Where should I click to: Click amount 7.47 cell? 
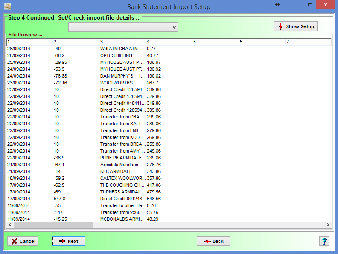click(x=58, y=213)
